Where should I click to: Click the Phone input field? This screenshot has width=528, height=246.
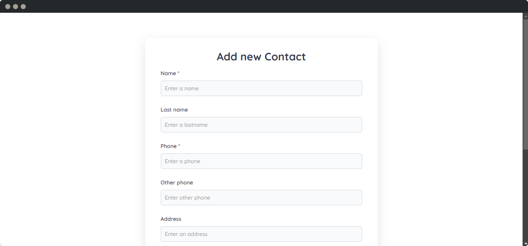tap(261, 161)
